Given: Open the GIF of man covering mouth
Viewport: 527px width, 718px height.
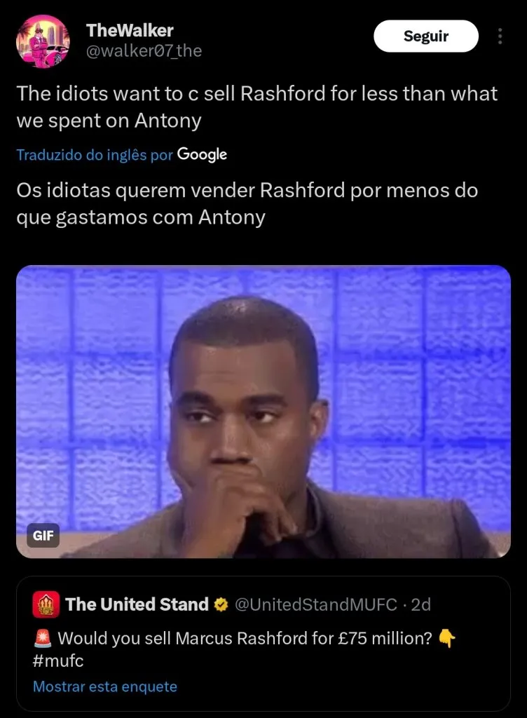Looking at the screenshot, I should pyautogui.click(x=263, y=411).
